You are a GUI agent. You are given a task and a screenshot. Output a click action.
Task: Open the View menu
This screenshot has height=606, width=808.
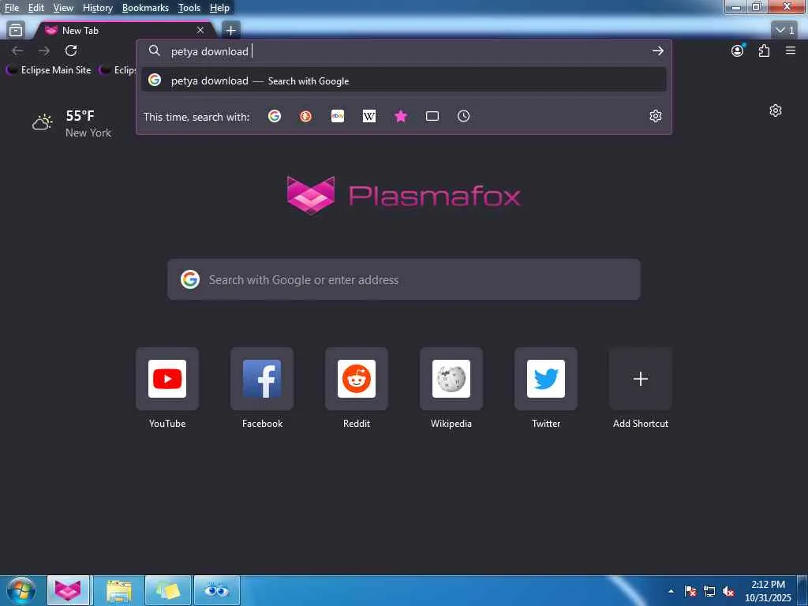pos(63,8)
